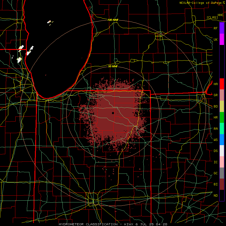226x226 pixels.
Task: Click the RF purple color swatch
Action: 222,28
